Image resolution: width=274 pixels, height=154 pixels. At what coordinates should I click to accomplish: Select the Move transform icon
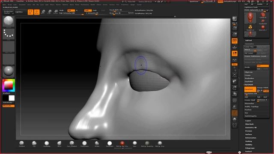pyautogui.click(x=43, y=12)
